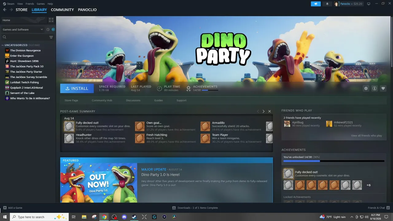Toggle the ready-to-play filter icon

(x=53, y=29)
